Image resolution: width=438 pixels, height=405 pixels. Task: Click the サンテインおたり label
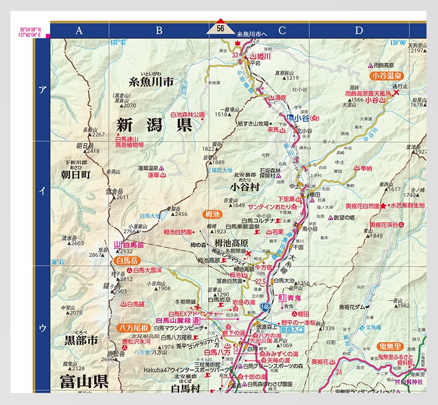pyautogui.click(x=269, y=207)
